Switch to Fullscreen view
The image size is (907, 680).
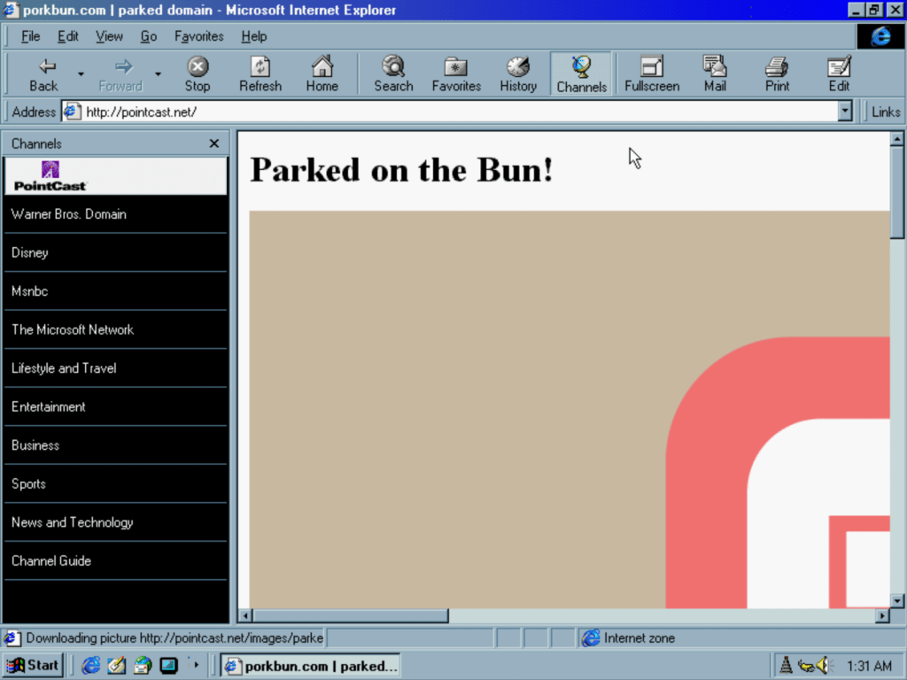[651, 73]
